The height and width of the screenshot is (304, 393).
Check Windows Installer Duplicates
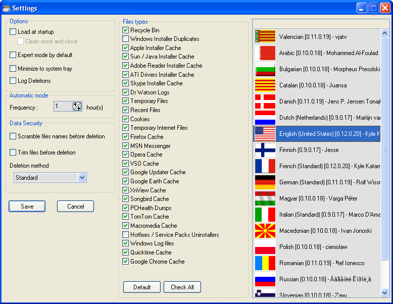click(x=126, y=39)
